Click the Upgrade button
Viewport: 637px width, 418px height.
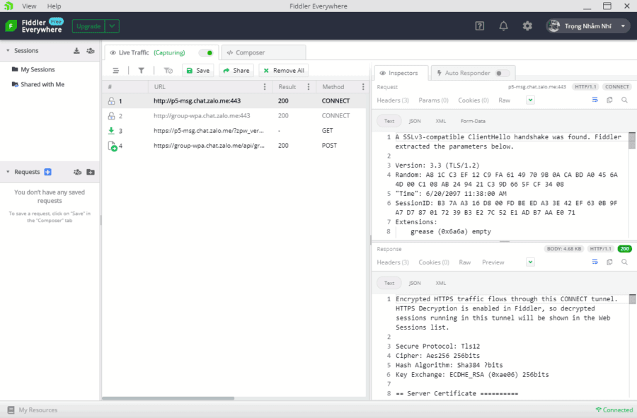point(88,26)
